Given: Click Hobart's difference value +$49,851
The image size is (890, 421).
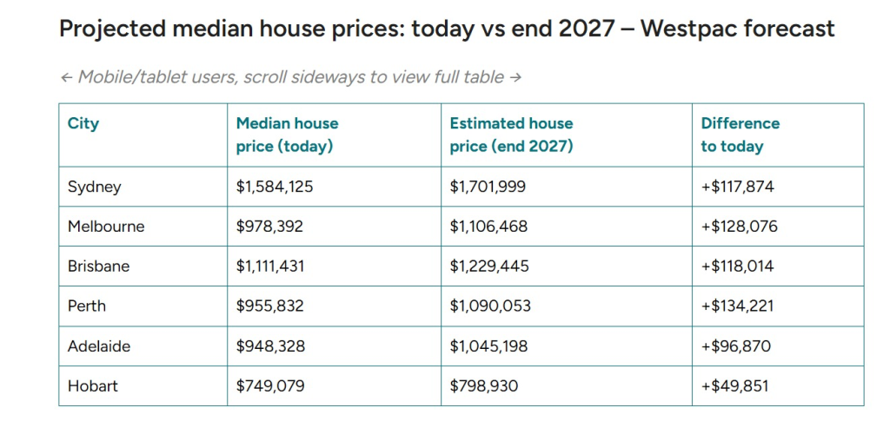Looking at the screenshot, I should (734, 386).
